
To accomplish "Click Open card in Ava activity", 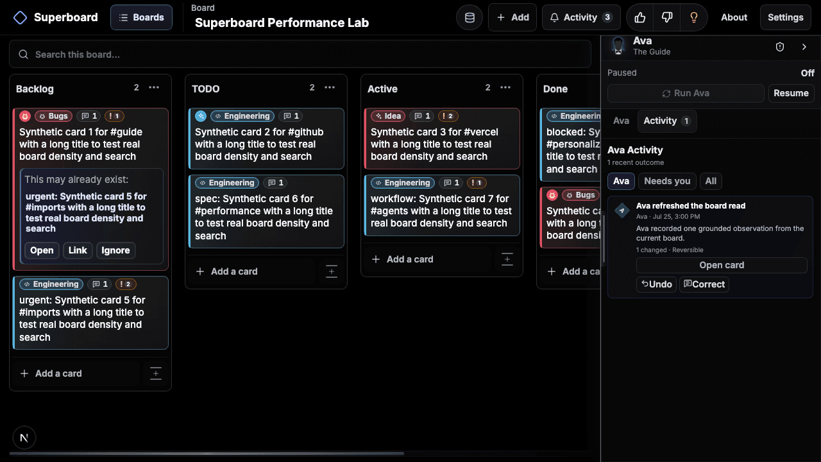I will pos(722,265).
